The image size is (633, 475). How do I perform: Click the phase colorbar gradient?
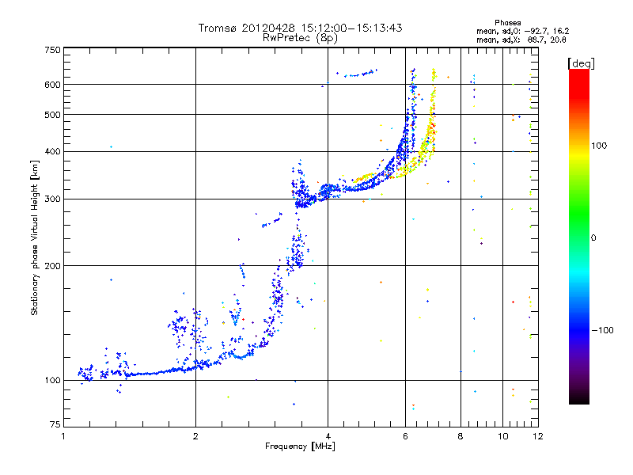[579, 237]
